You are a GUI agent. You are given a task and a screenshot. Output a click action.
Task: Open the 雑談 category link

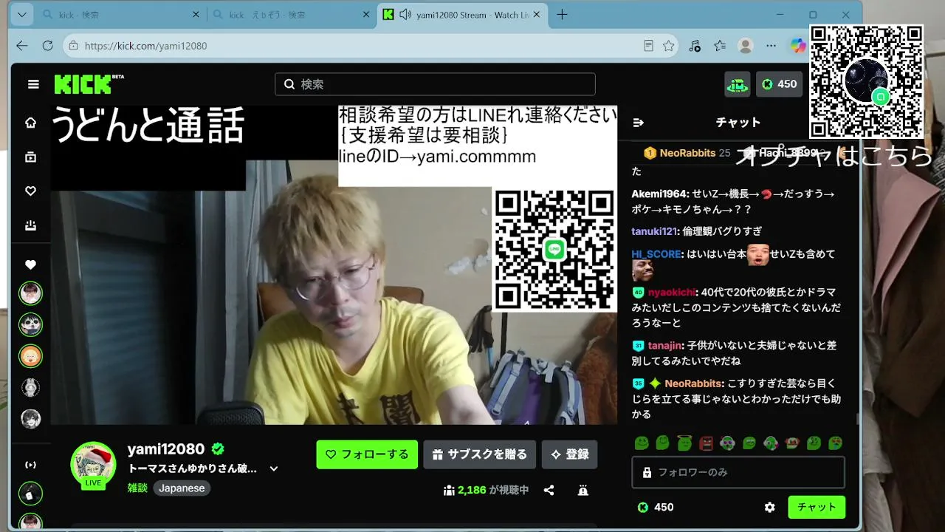click(138, 488)
